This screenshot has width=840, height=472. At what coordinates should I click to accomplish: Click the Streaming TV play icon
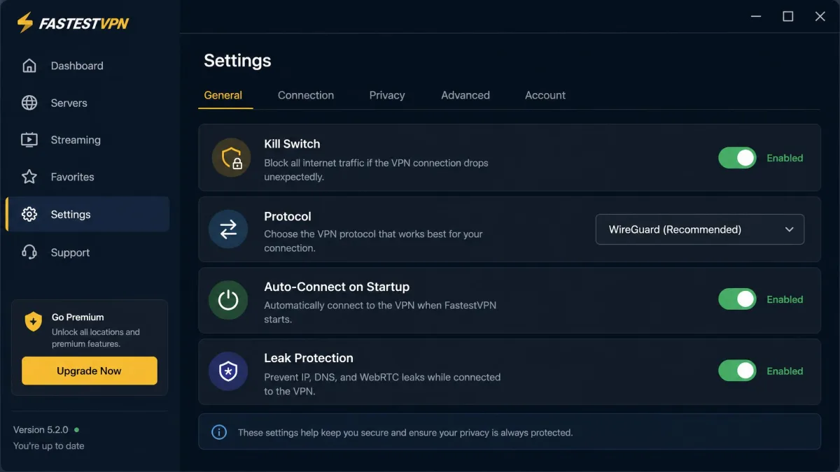[29, 140]
